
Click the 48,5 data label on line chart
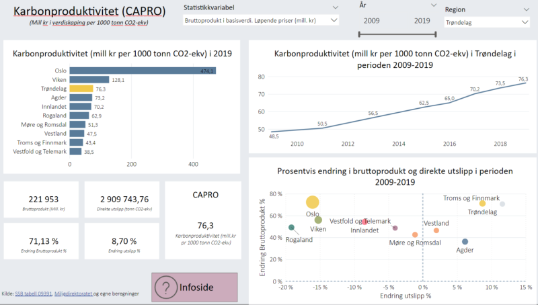[274, 136]
